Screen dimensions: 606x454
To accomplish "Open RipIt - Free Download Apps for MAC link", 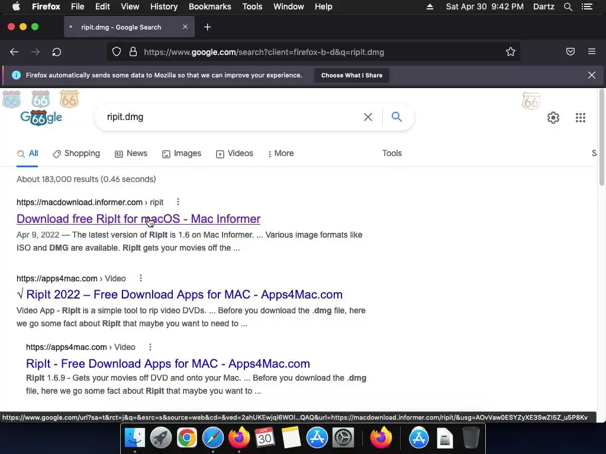I will pyautogui.click(x=167, y=364).
